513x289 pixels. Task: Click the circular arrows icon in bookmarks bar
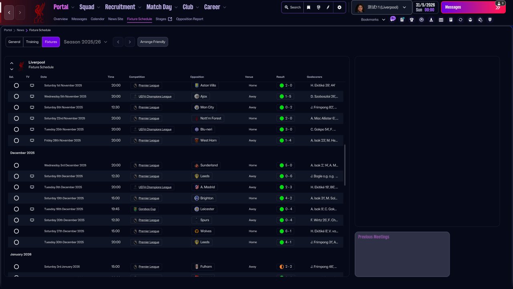(460, 20)
